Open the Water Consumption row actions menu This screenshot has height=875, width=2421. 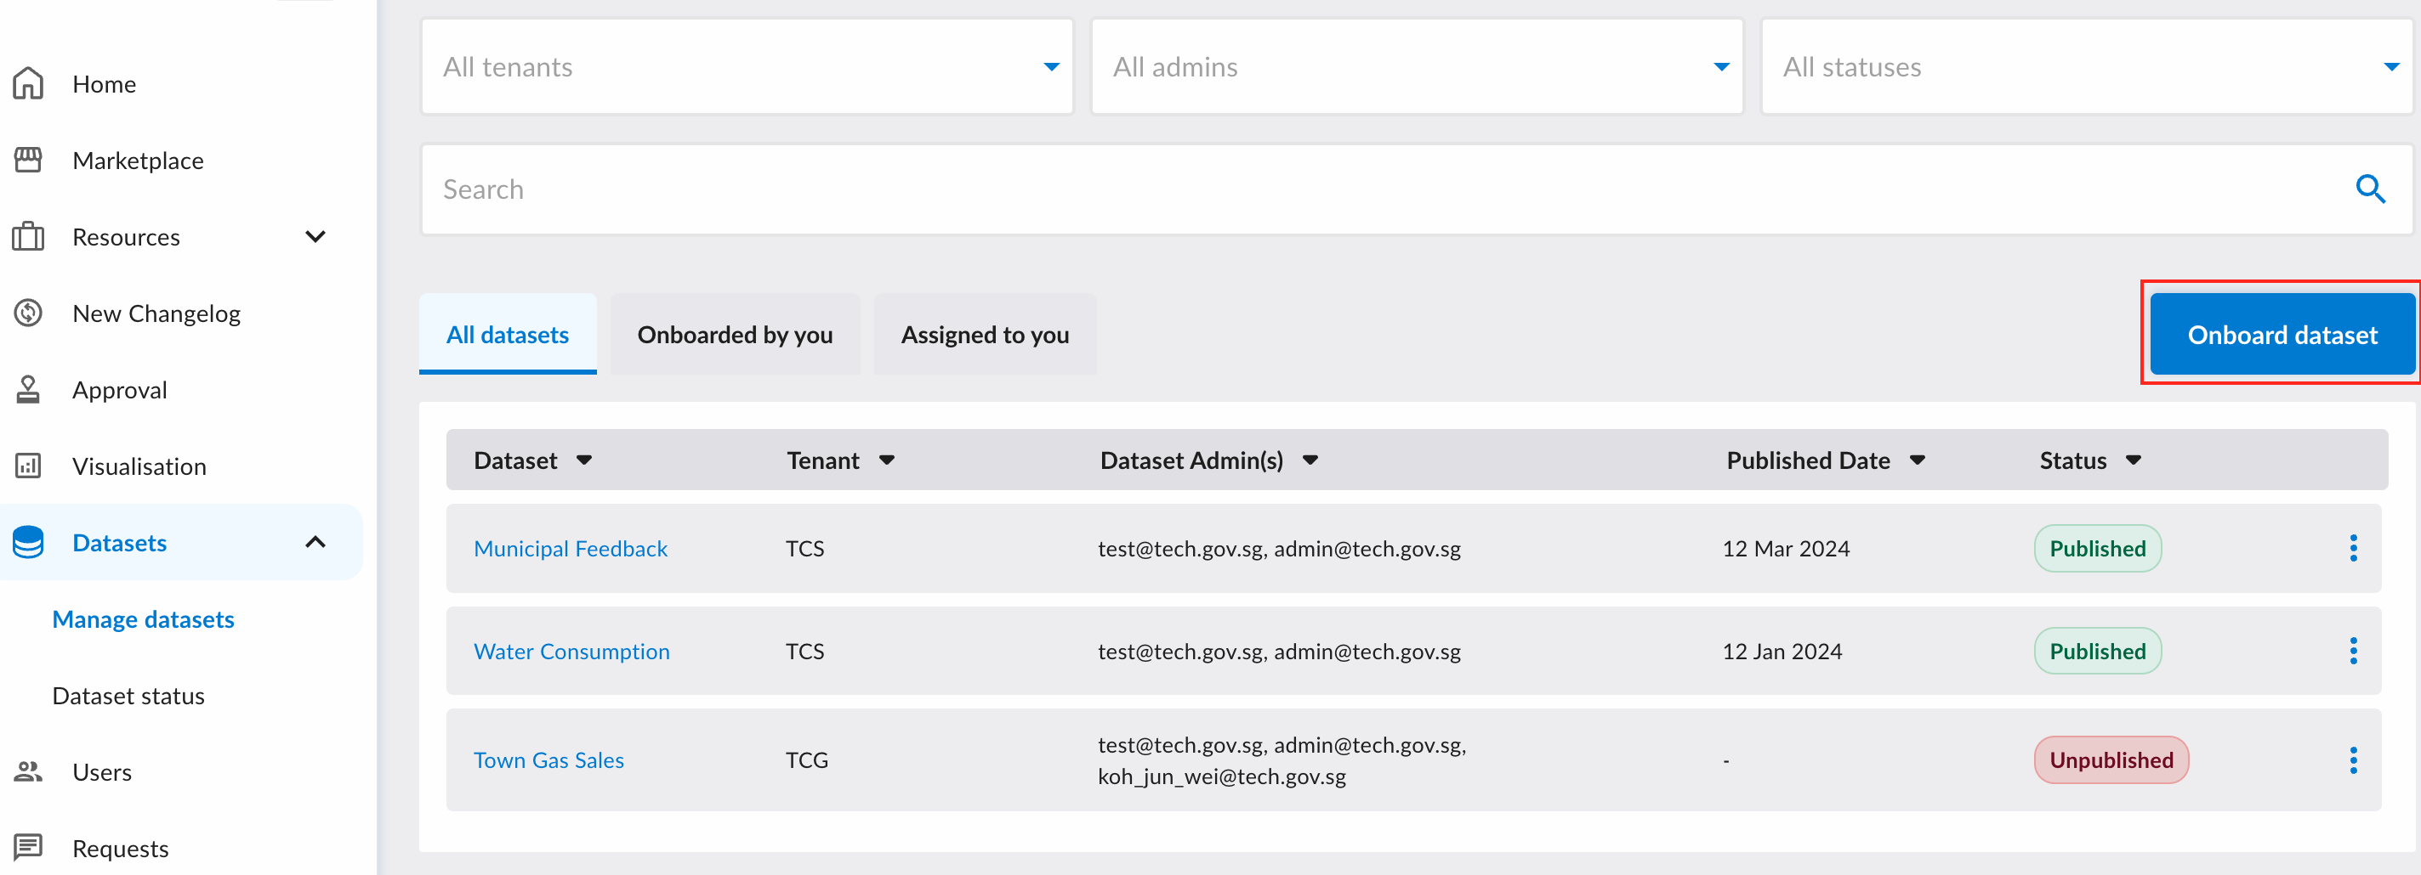coord(2353,651)
